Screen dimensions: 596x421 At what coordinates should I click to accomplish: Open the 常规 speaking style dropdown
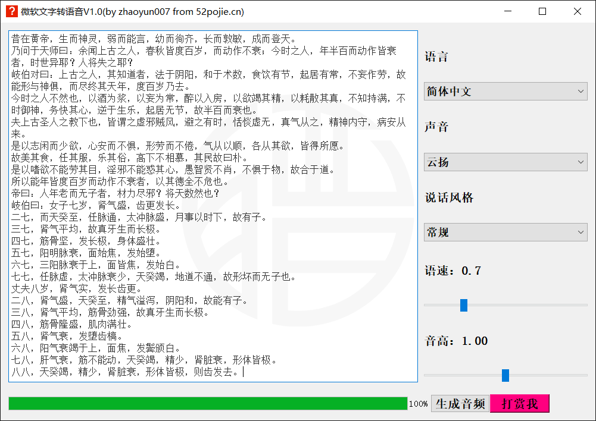coord(505,232)
